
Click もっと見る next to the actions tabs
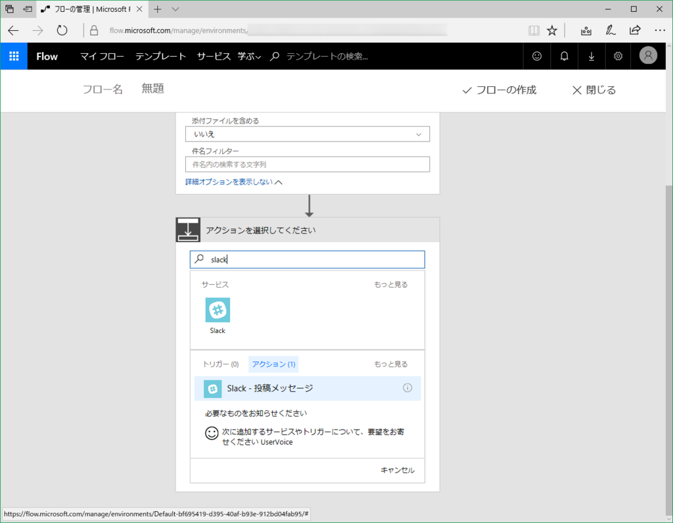tap(390, 364)
